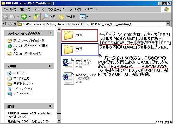Viewport: 173px width, 124px height.
Task: Click the title bar folder icon
Action: (x=3, y=3)
